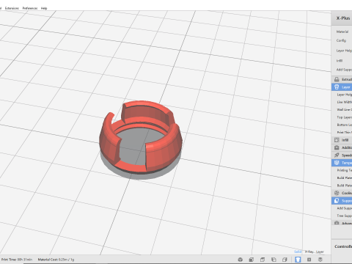Image resolution: width=352 pixels, height=264 pixels.
Task: Select the Print Thin Walls setting
Action: click(345, 132)
